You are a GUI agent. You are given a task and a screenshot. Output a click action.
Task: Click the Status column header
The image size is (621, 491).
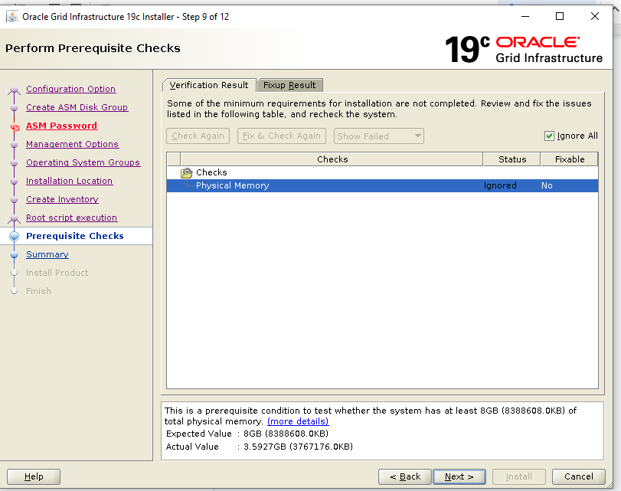point(512,159)
